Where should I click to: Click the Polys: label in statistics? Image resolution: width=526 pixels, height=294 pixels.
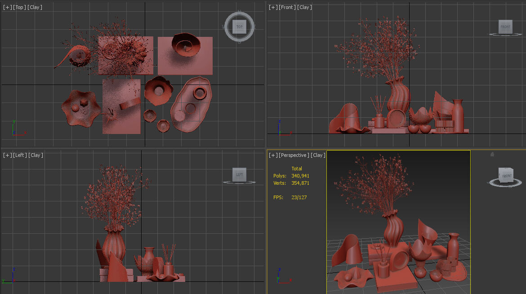point(280,176)
